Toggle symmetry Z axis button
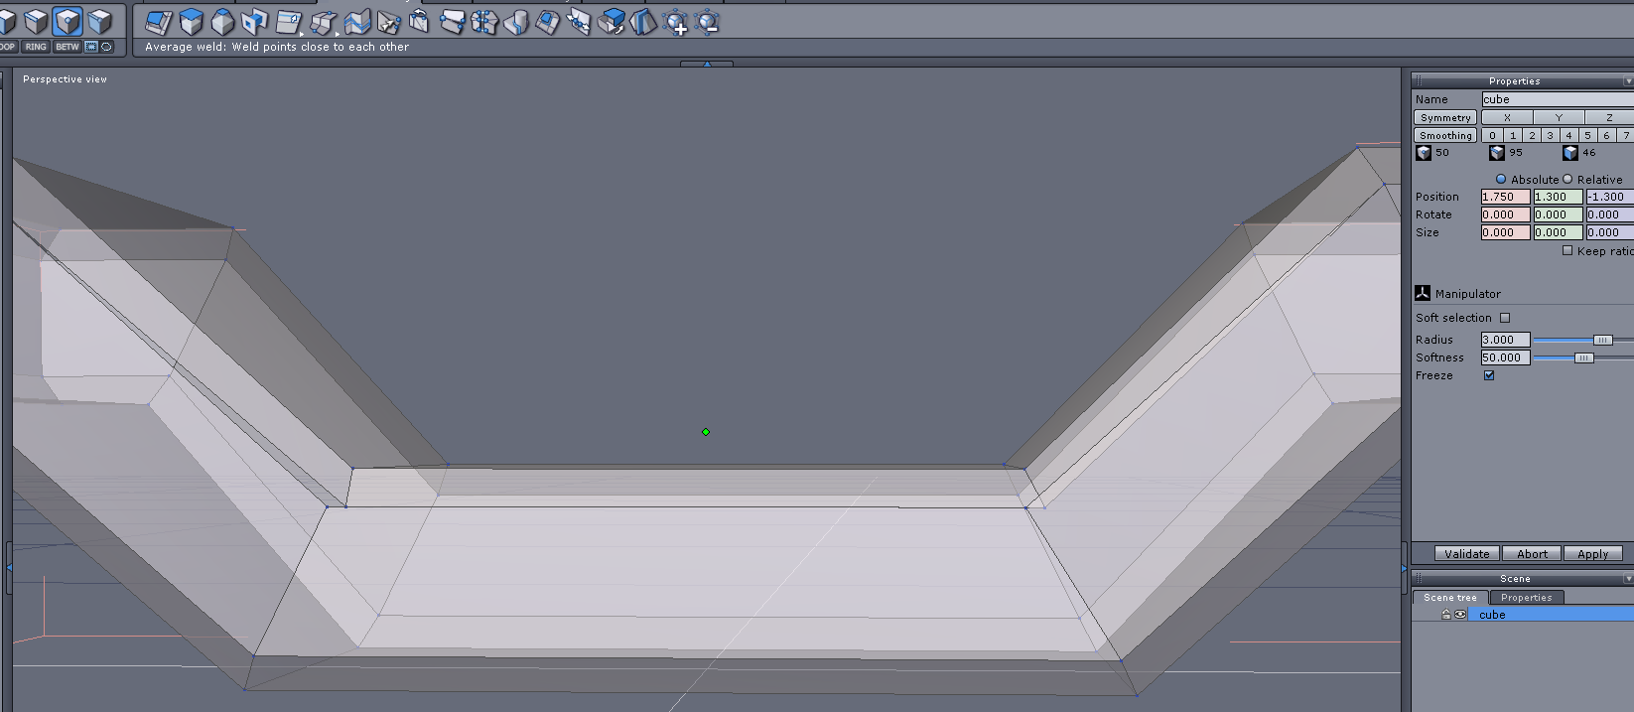This screenshot has height=712, width=1634. pyautogui.click(x=1609, y=117)
